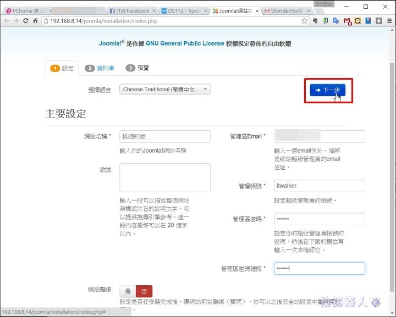Click the 下一步 next button
Image resolution: width=396 pixels, height=317 pixels.
point(327,90)
